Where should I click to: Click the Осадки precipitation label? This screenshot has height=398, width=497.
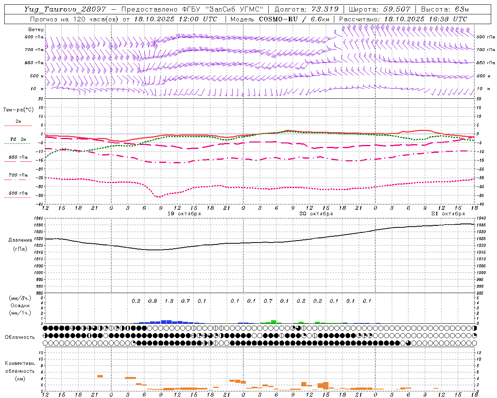[x=20, y=305]
